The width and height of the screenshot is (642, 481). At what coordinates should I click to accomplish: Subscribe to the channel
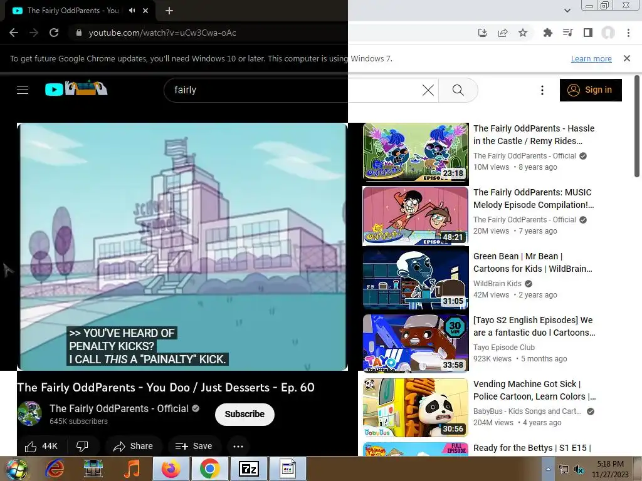click(245, 414)
